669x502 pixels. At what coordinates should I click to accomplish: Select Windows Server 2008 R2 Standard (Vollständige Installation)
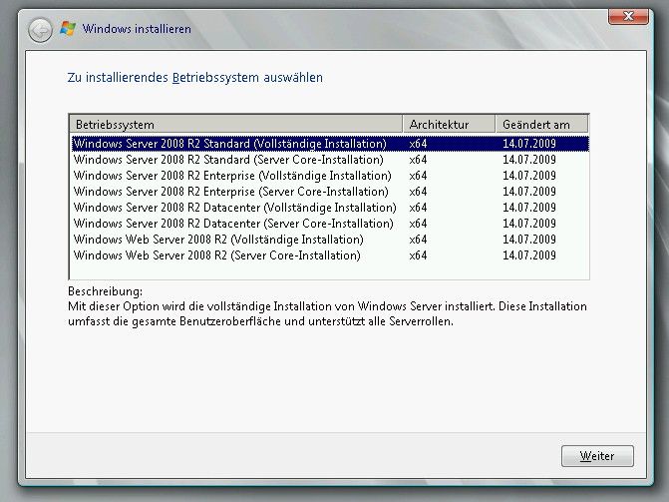point(330,144)
